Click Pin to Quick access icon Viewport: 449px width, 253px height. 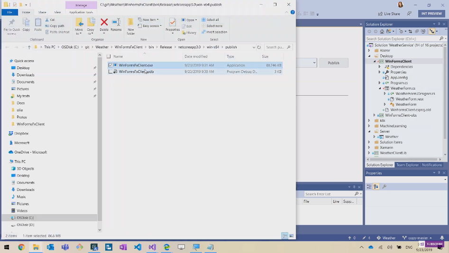[x=11, y=25]
